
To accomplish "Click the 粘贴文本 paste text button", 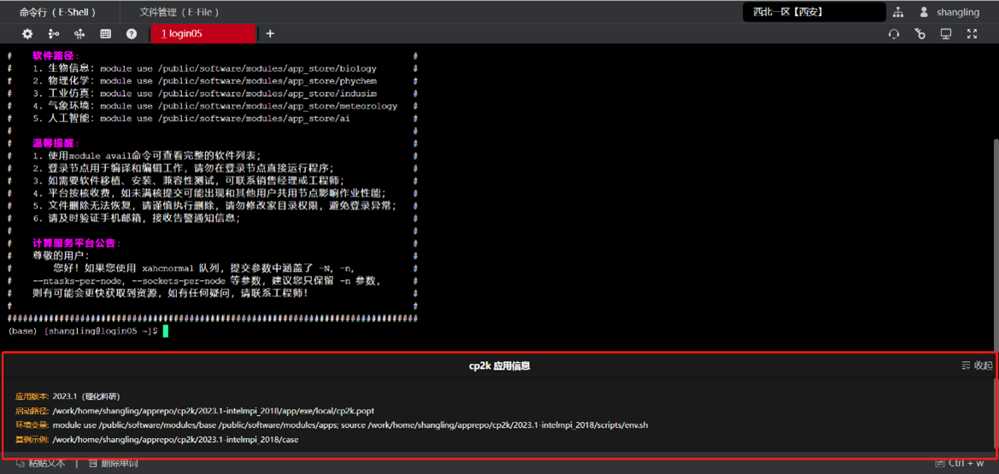I will (41, 464).
